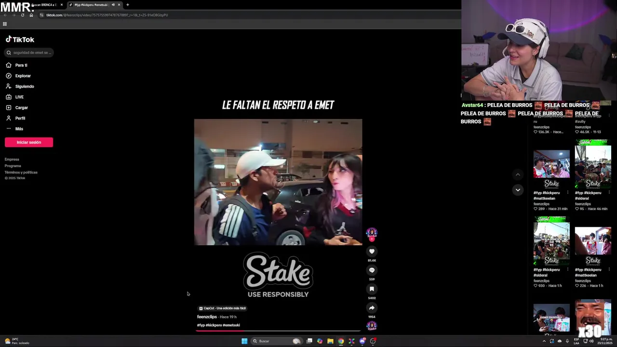The width and height of the screenshot is (617, 347).
Task: Open Perfil in sidebar
Action: pos(16,118)
